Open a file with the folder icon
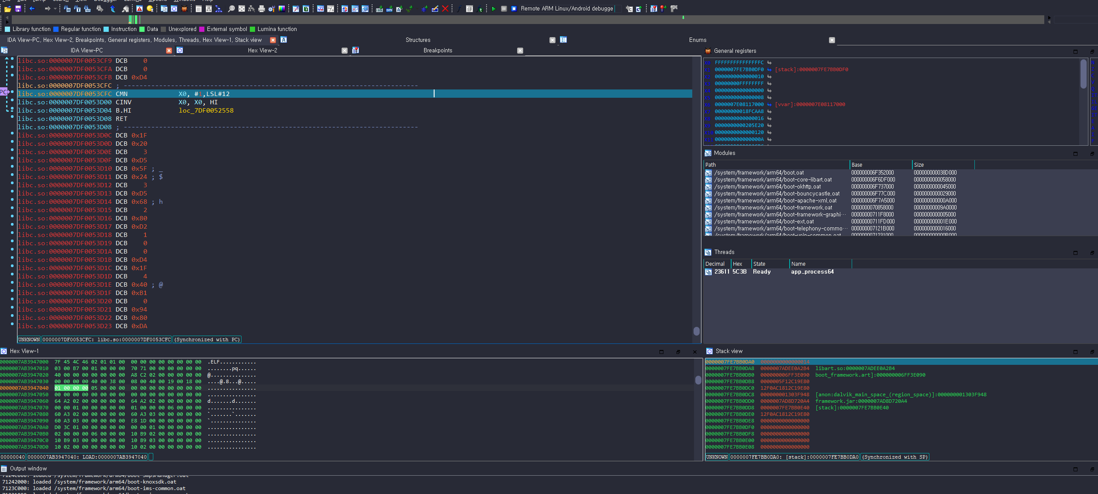1098x494 pixels. (x=7, y=9)
